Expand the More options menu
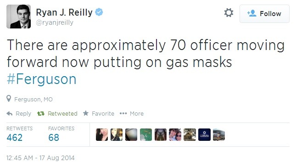Image resolution: width=296 pixels, height=167 pixels. click(x=132, y=114)
